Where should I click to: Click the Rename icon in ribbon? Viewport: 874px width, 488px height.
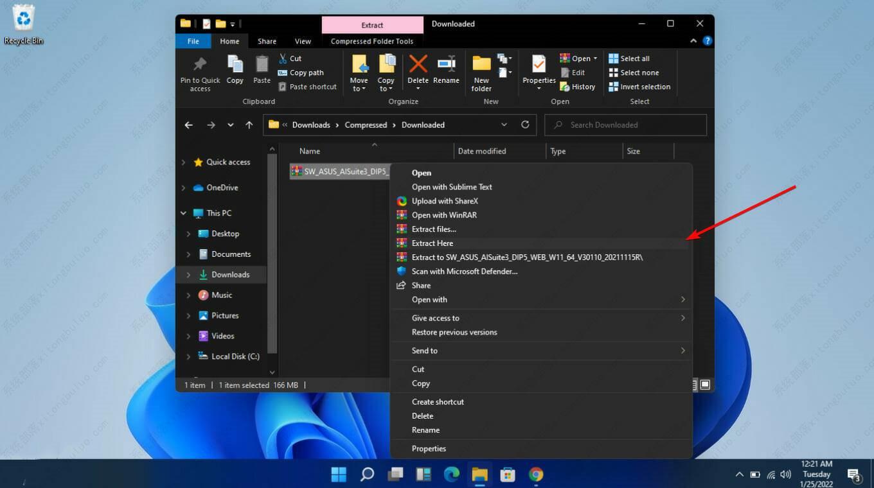(446, 65)
